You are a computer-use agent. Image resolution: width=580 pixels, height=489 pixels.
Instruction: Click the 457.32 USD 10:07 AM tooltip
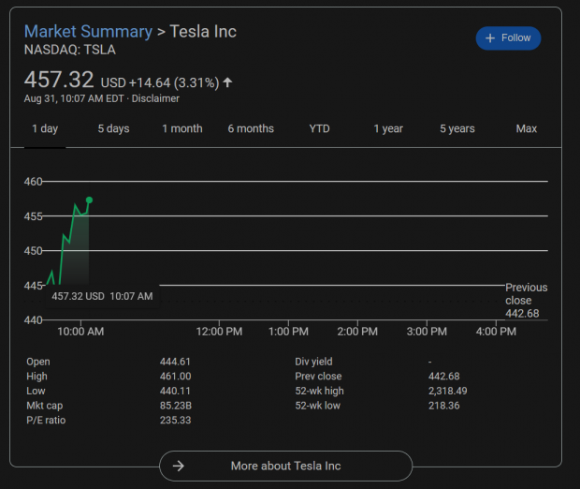102,296
